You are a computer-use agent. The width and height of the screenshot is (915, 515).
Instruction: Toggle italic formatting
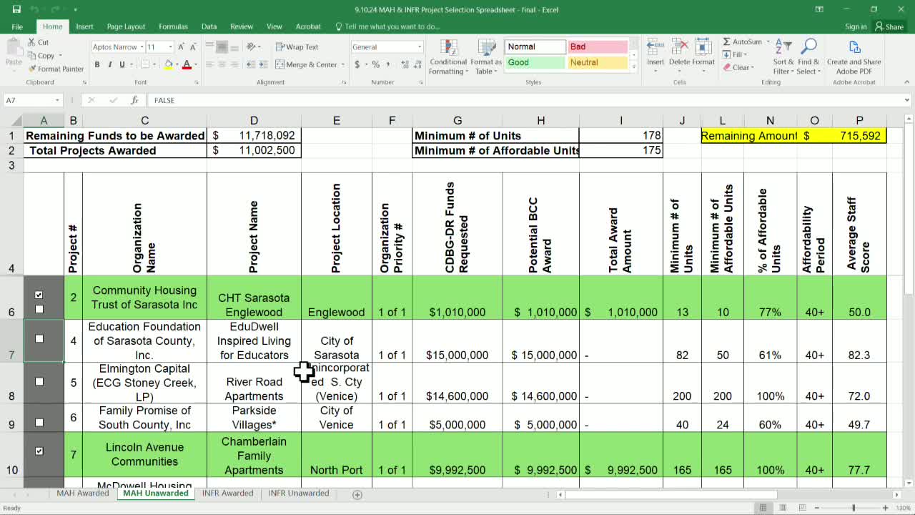[x=109, y=64]
